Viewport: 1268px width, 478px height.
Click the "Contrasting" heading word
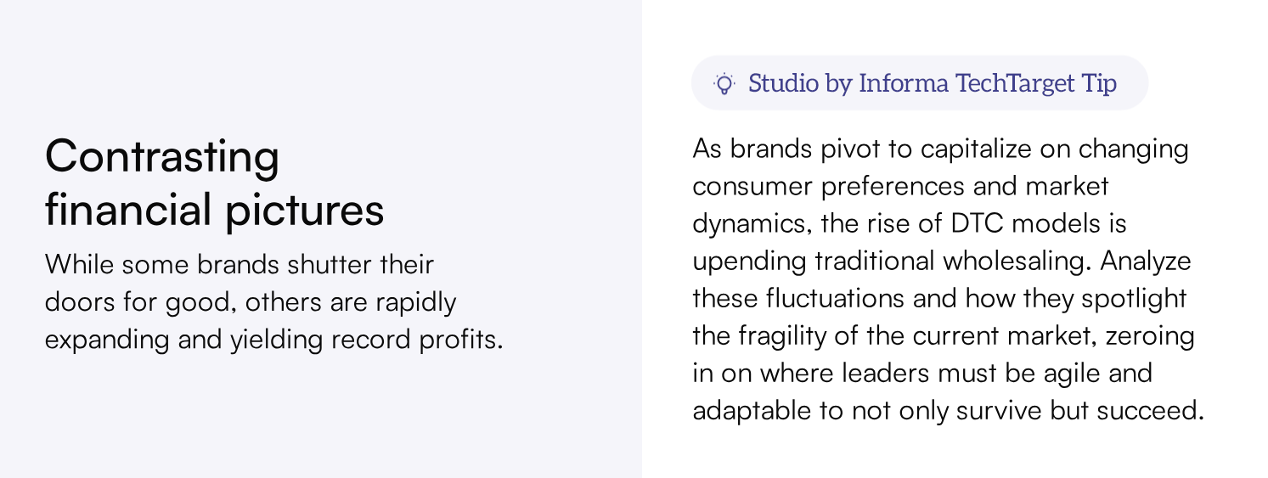pos(162,157)
